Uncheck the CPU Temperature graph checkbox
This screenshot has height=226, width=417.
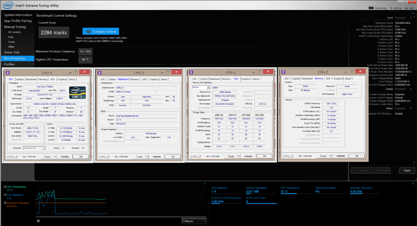(5, 187)
